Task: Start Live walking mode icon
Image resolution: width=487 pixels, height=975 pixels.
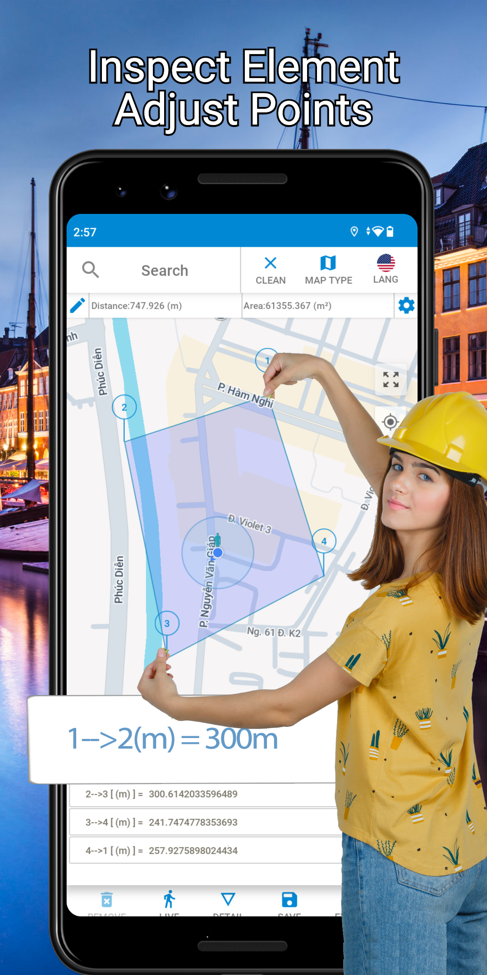Action: pyautogui.click(x=169, y=900)
